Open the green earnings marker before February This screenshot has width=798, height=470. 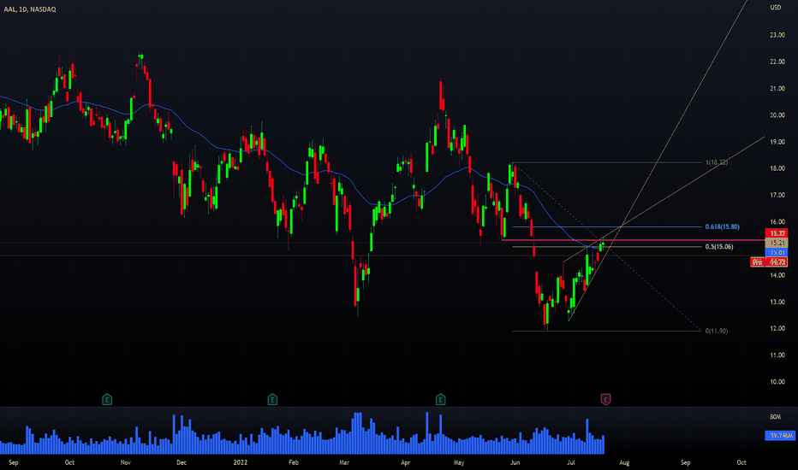[x=272, y=399]
